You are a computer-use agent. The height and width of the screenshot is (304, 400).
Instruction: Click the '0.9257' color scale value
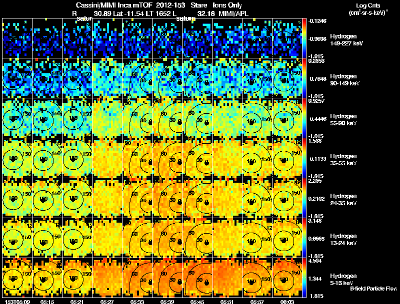tap(316, 101)
